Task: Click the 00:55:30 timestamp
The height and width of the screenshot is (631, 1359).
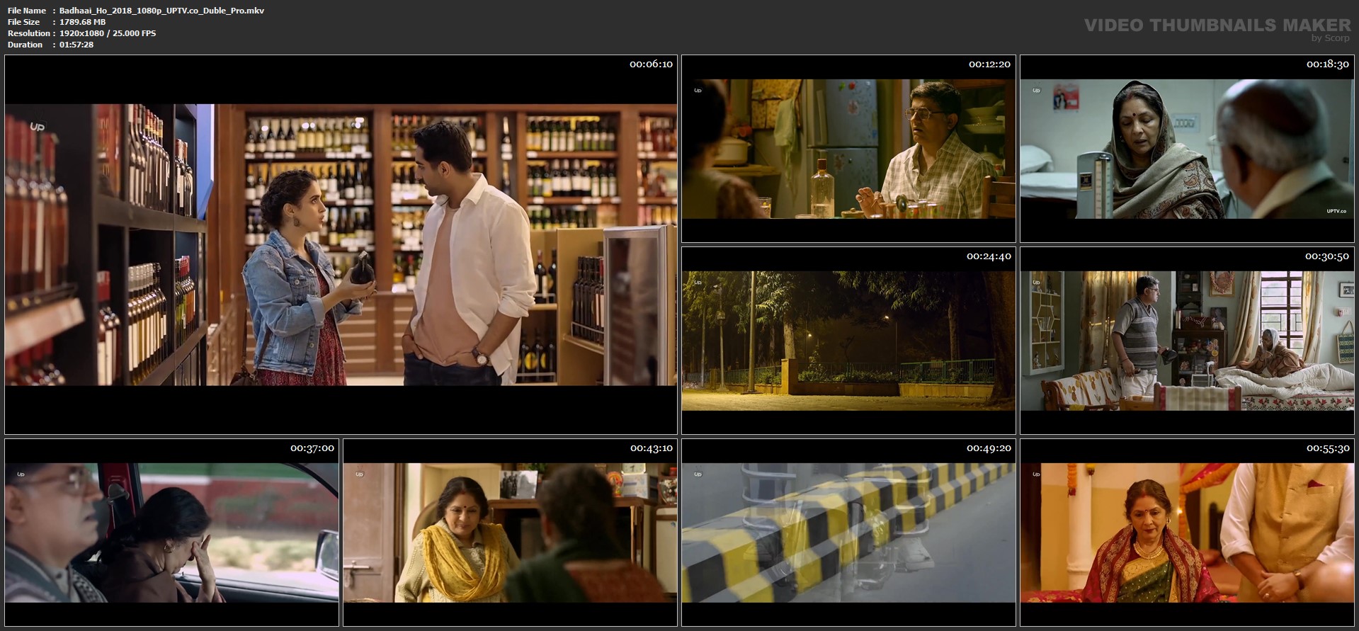Action: pyautogui.click(x=1328, y=448)
